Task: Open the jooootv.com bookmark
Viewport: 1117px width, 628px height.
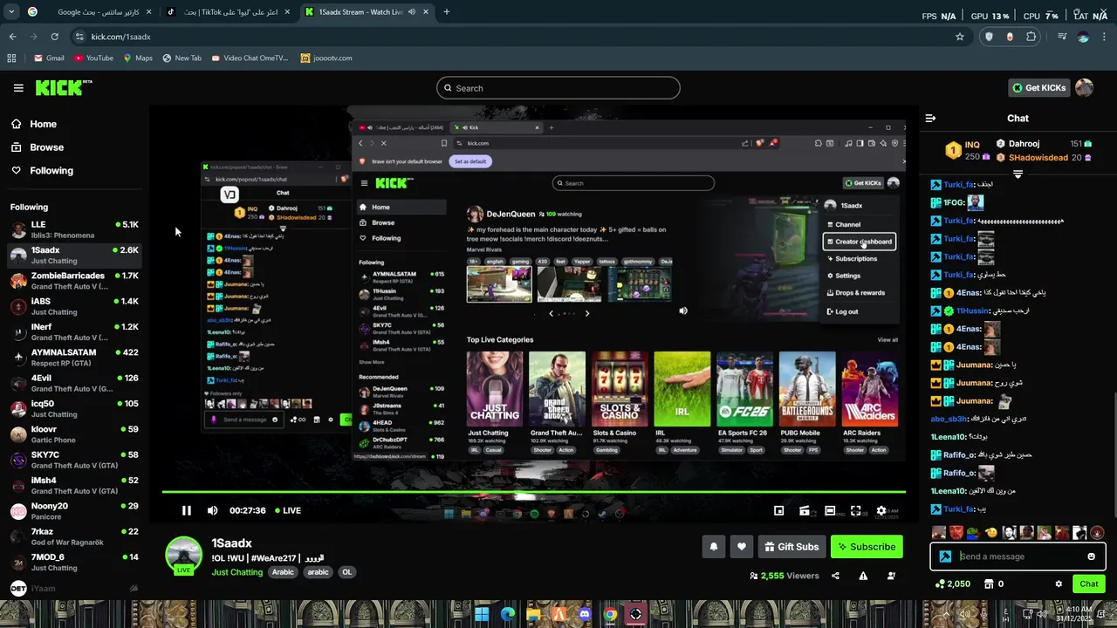Action: point(326,58)
